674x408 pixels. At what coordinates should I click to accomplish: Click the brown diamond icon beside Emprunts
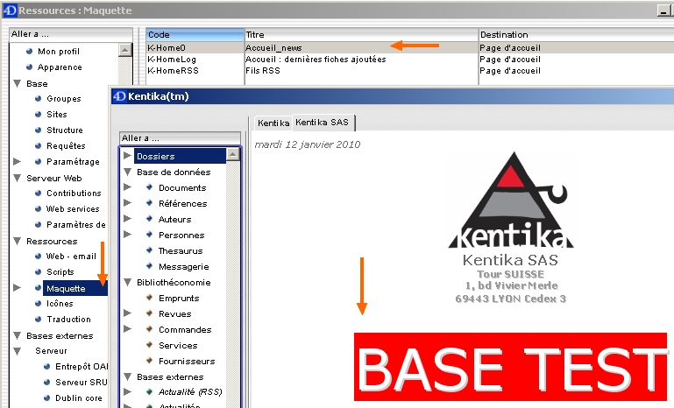click(x=149, y=297)
